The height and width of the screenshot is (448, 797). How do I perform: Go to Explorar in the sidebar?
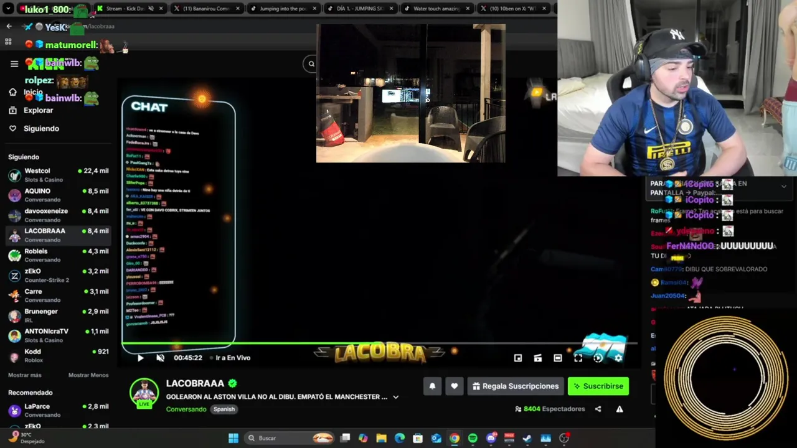[x=38, y=110]
